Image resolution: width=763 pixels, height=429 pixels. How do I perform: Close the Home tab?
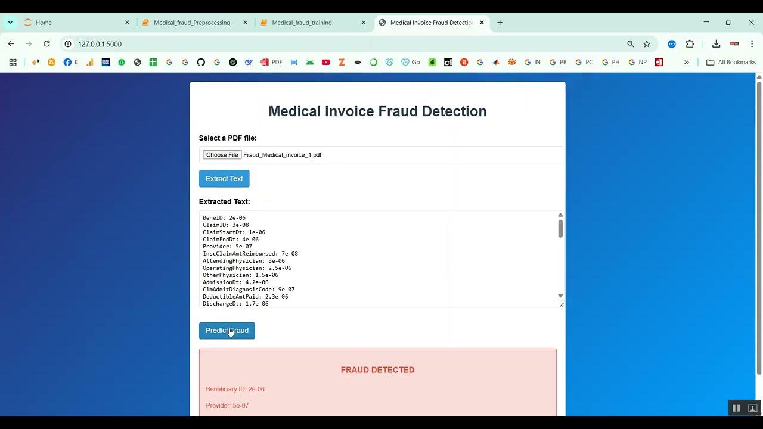[x=127, y=23]
